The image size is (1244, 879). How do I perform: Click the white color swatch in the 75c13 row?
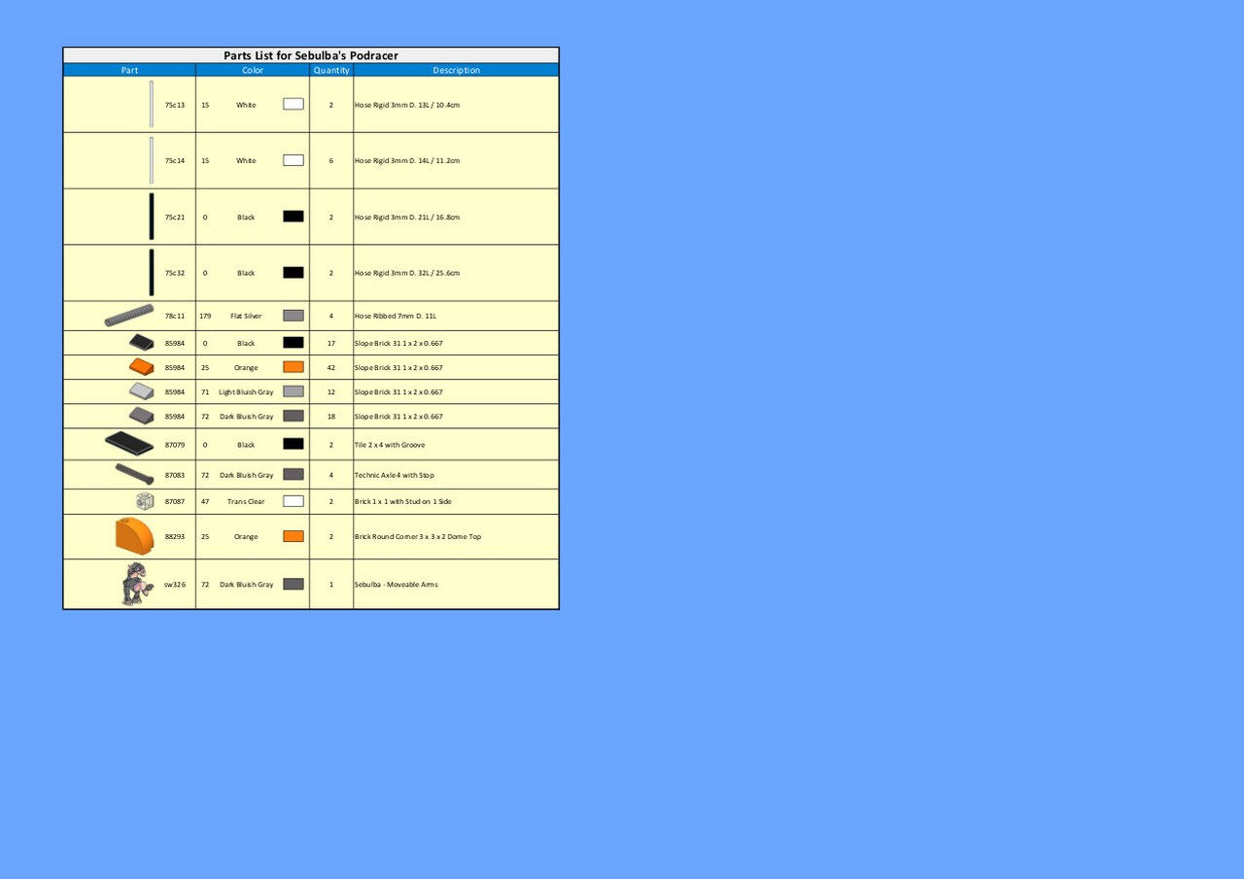click(x=294, y=104)
